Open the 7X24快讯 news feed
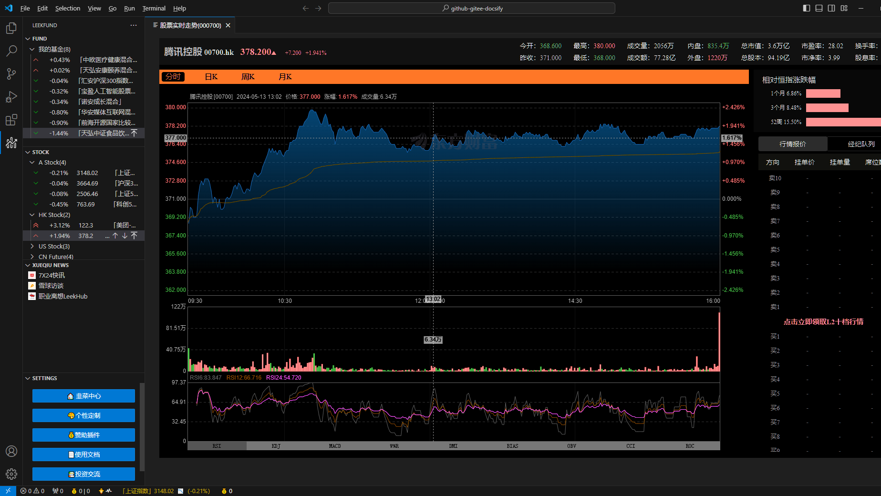 point(52,275)
